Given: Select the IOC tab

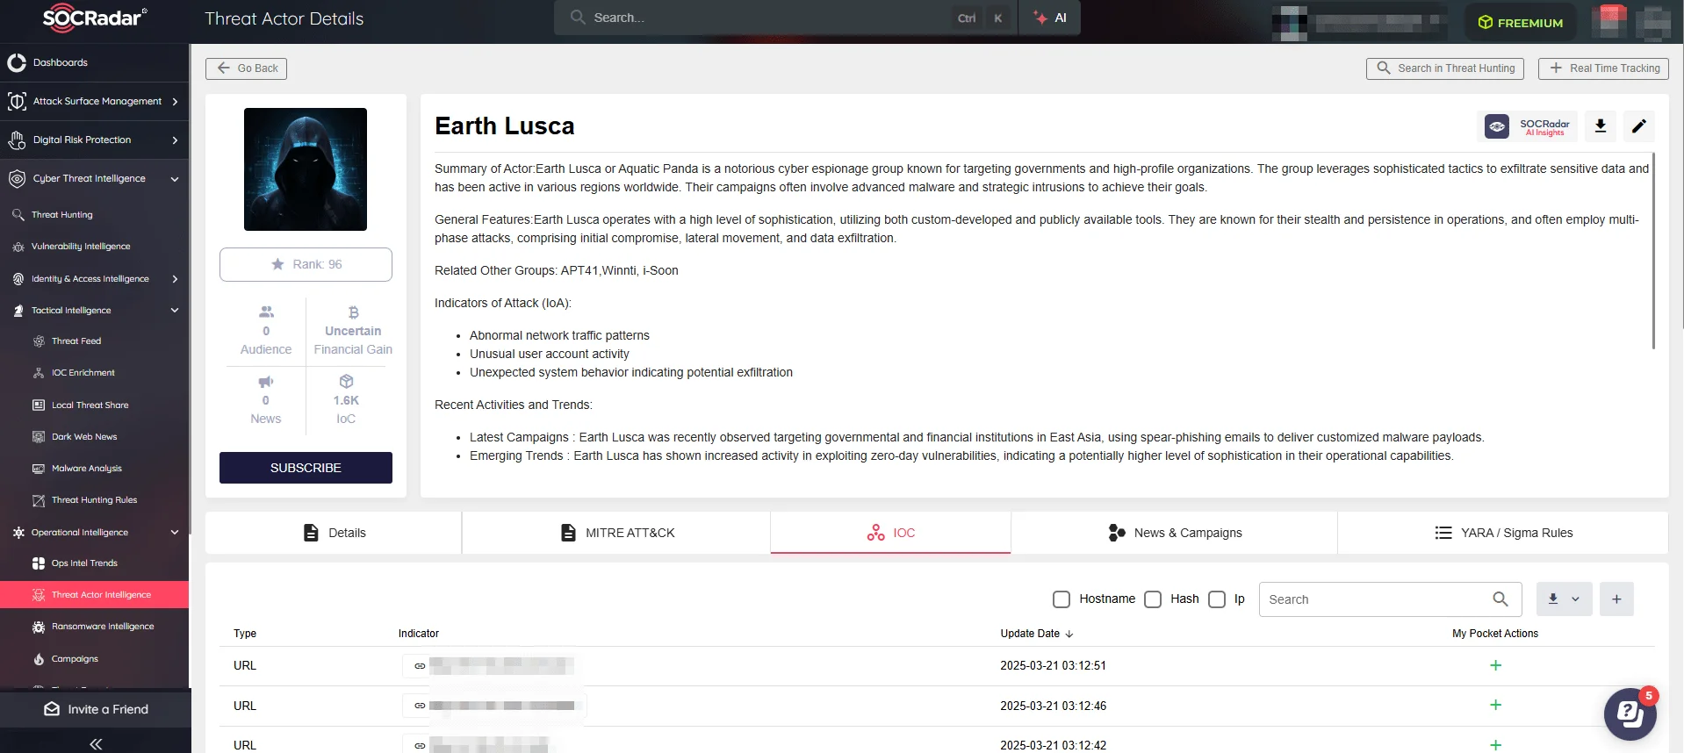Looking at the screenshot, I should [891, 533].
